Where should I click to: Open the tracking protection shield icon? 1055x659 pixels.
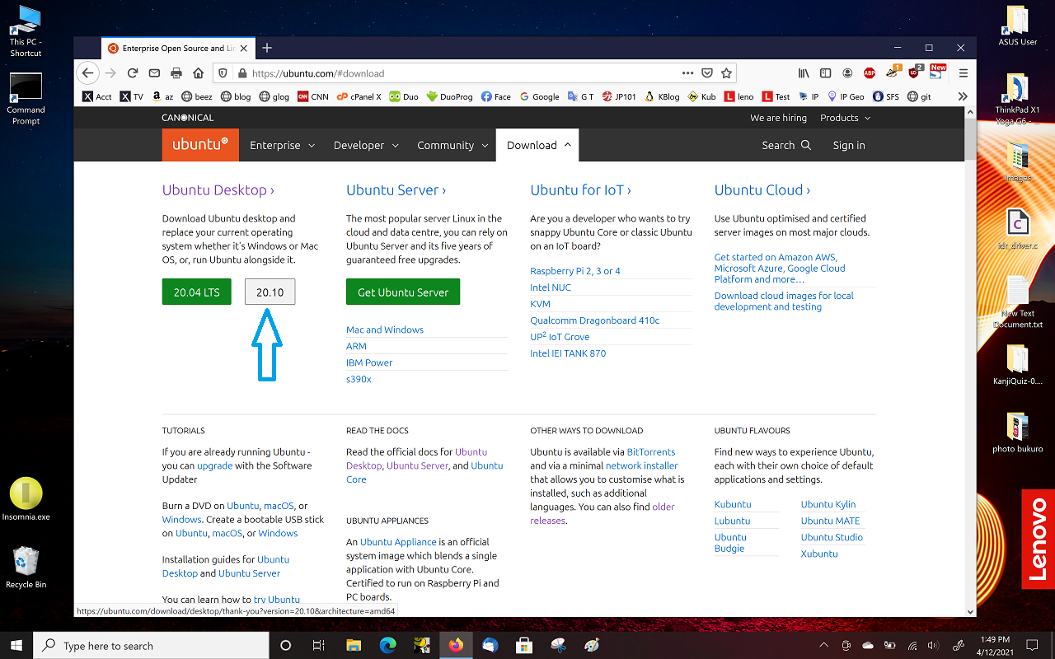pos(223,73)
